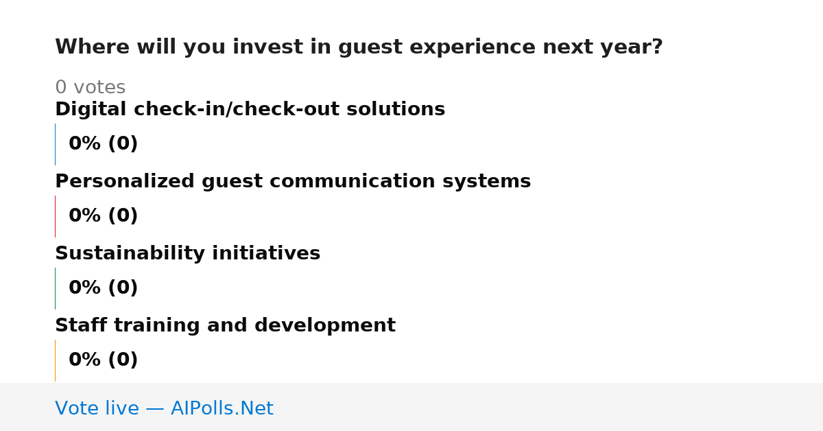Click 0% (0) result under Digital check-in

click(103, 144)
